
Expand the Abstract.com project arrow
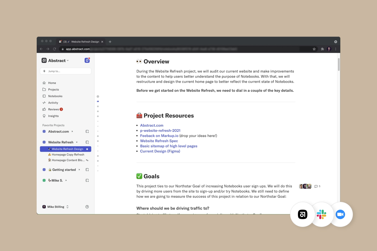72,132
